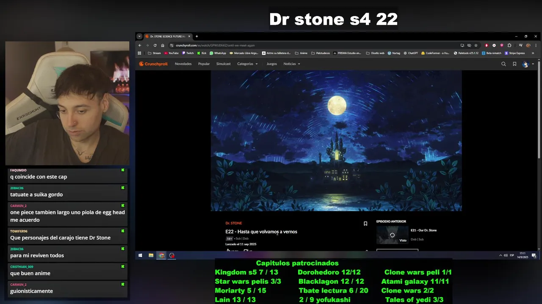Click the Crunchyroll video player
Image resolution: width=542 pixels, height=304 pixels.
tap(336, 141)
